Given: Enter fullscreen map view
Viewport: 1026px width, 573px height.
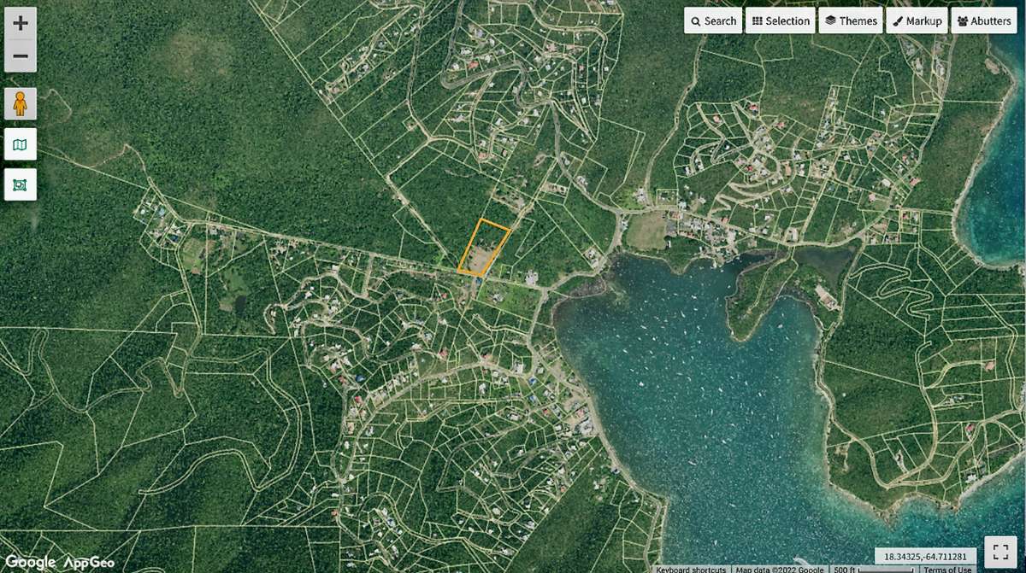Looking at the screenshot, I should tap(1000, 551).
